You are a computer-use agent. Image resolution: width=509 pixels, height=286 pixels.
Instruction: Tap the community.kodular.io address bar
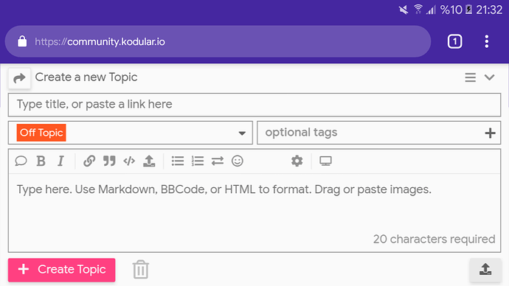(x=218, y=41)
